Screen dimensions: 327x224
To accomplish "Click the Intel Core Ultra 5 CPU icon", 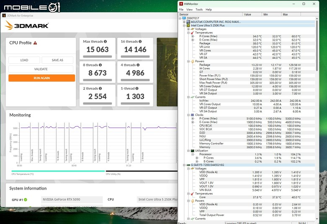I will pos(188,26).
